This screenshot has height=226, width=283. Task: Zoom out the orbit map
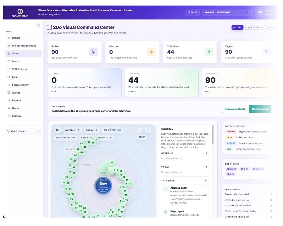tap(140, 130)
